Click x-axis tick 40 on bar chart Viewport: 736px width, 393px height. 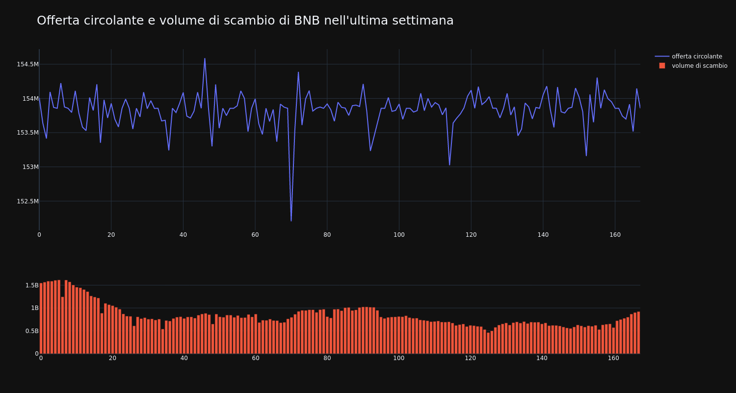coord(184,358)
